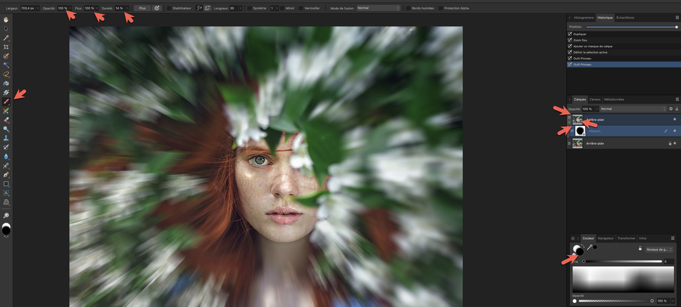Switch to the Canaux tab

tap(595, 99)
